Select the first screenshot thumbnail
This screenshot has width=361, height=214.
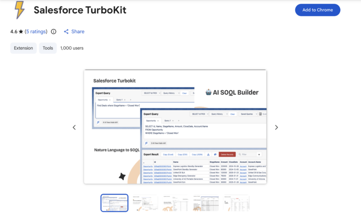coord(114,203)
